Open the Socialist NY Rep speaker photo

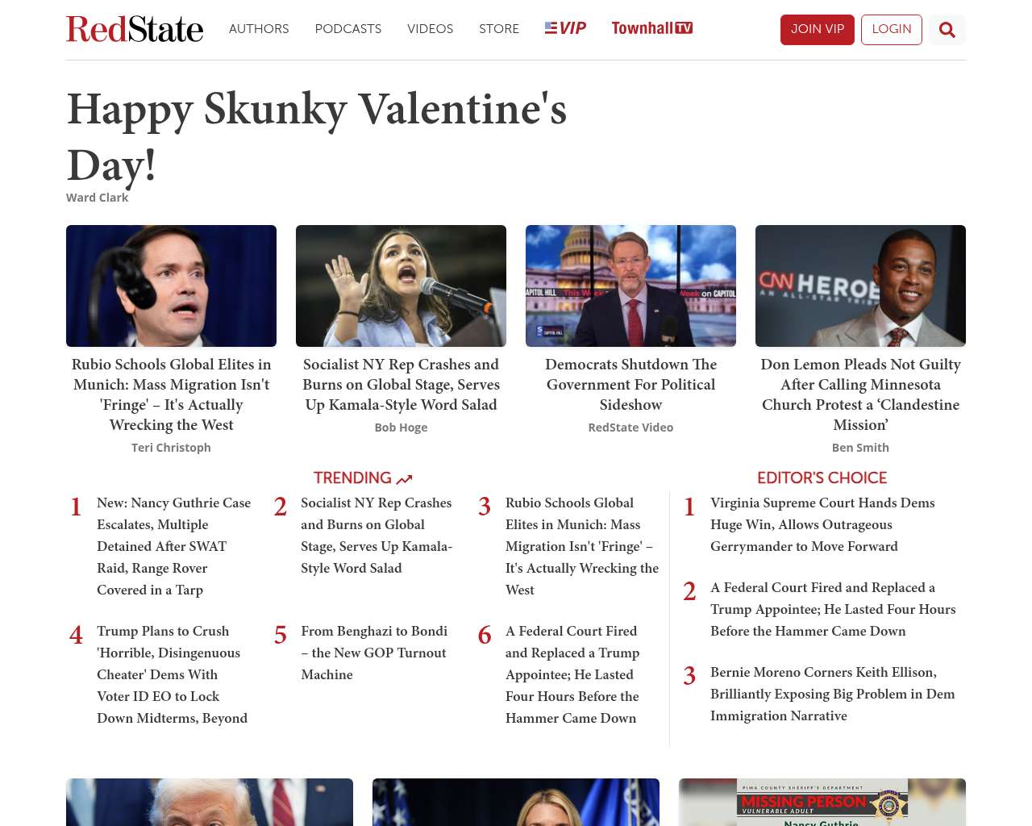[x=401, y=286]
